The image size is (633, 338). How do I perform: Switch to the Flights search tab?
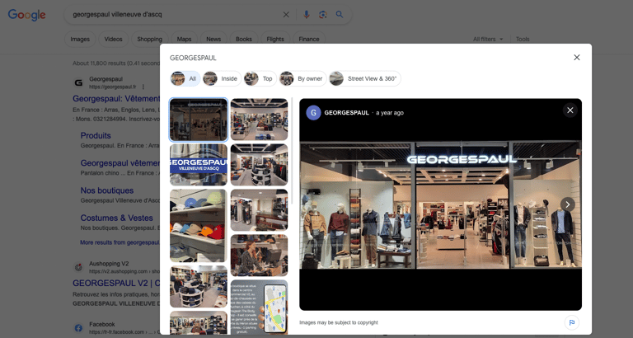(275, 40)
